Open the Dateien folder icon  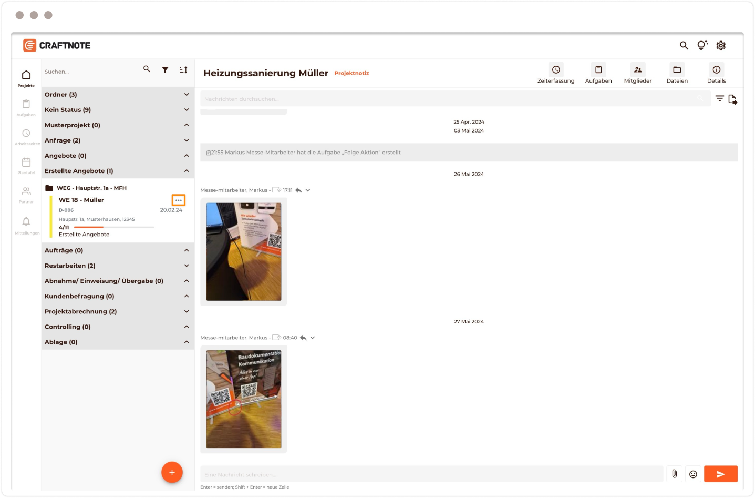pyautogui.click(x=677, y=70)
